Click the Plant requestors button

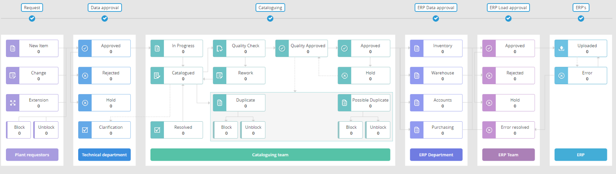(32, 155)
